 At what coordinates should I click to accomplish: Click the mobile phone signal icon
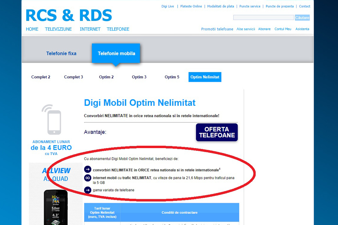51,120
